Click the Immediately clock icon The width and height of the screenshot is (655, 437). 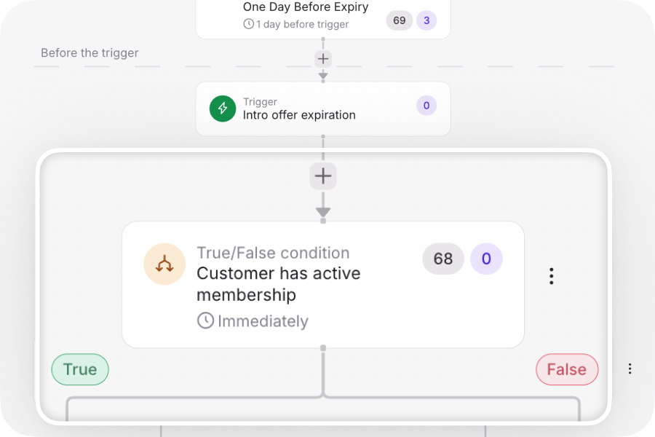205,320
